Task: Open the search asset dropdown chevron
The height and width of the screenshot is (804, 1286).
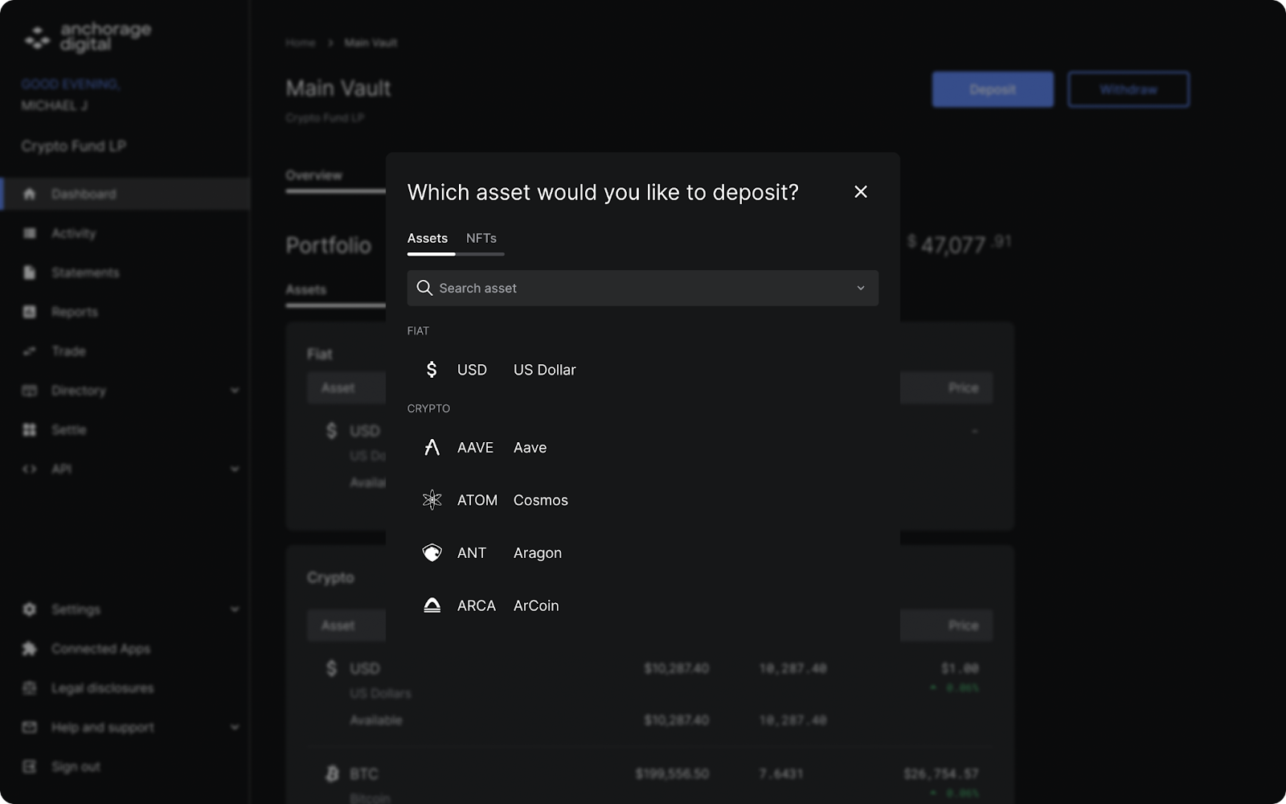Action: (860, 288)
